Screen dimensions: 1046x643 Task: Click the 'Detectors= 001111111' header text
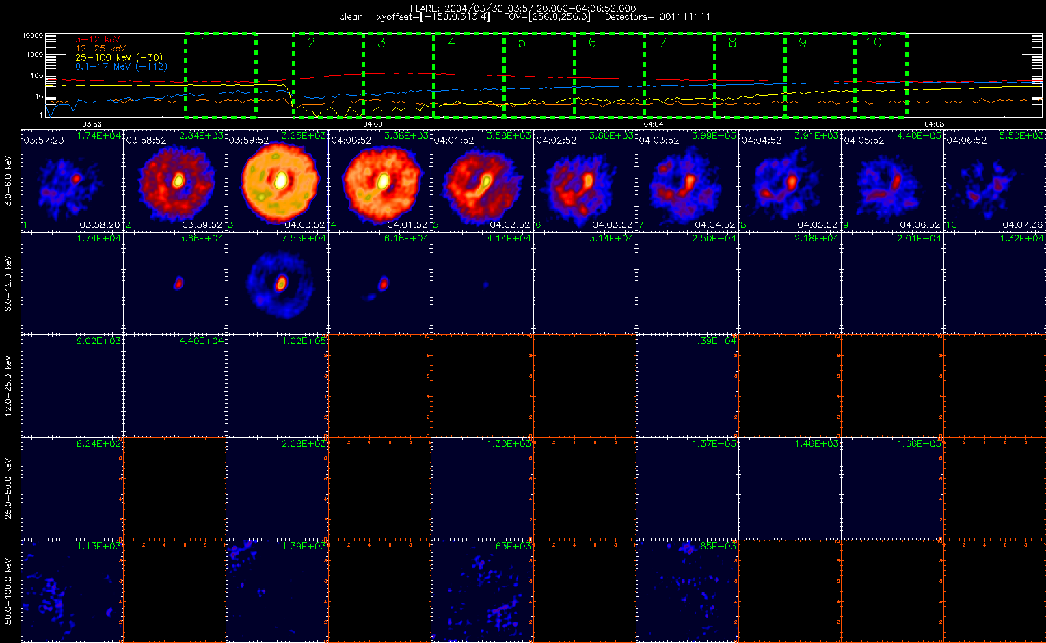658,16
